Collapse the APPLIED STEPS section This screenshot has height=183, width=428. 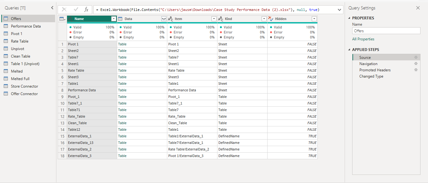click(x=350, y=50)
